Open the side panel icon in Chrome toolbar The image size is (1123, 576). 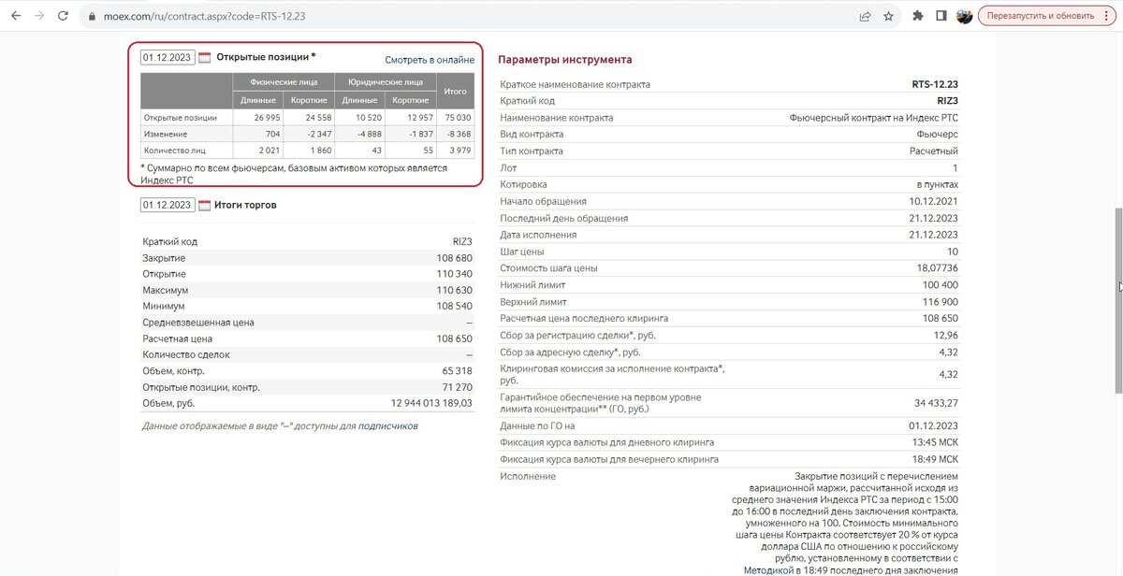[x=940, y=15]
